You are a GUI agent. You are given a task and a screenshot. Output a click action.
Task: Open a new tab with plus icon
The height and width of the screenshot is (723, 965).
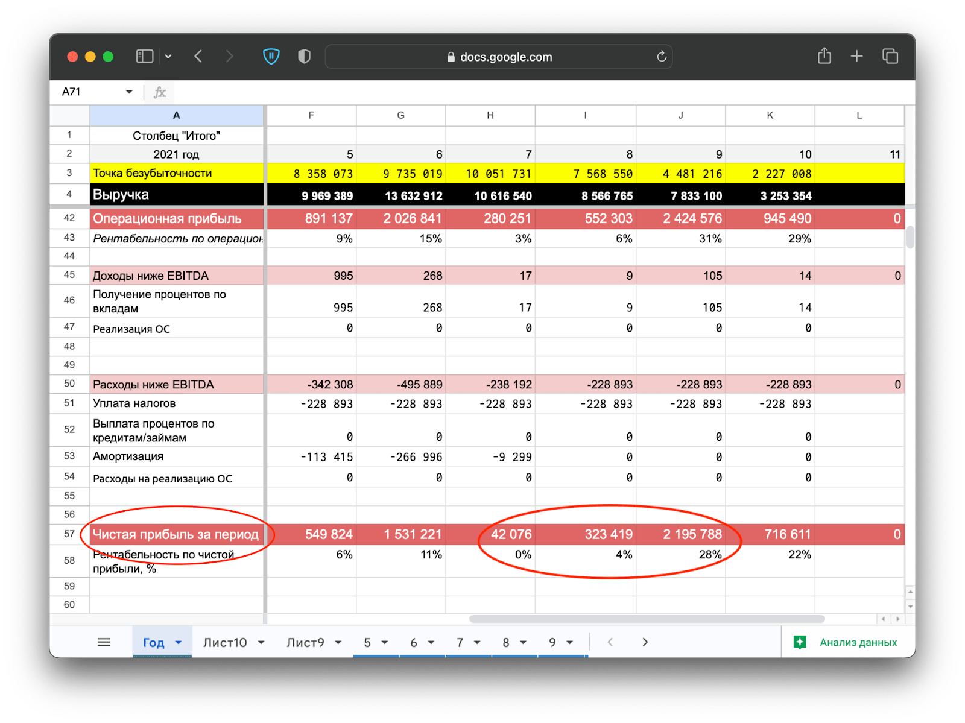pyautogui.click(x=856, y=57)
